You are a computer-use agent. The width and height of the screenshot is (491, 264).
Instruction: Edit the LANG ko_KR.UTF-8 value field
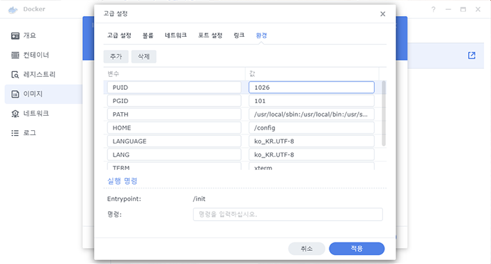[311, 155]
